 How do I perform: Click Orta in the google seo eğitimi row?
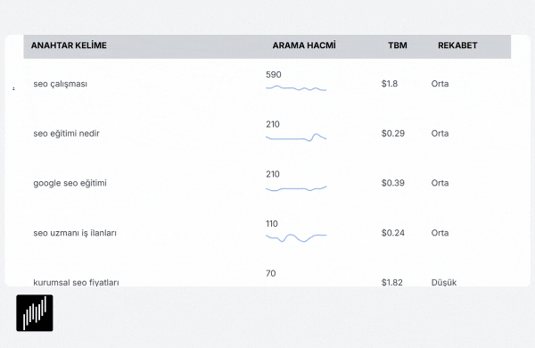click(440, 183)
